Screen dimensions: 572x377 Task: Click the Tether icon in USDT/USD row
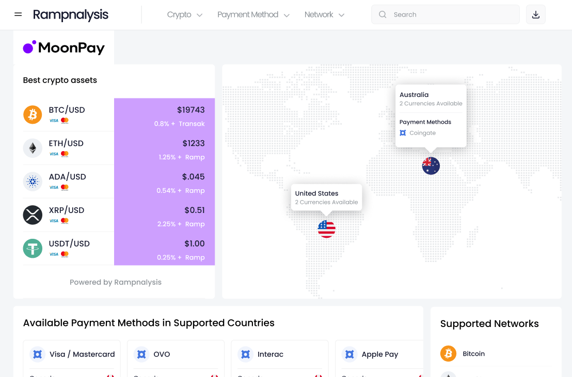coord(33,248)
